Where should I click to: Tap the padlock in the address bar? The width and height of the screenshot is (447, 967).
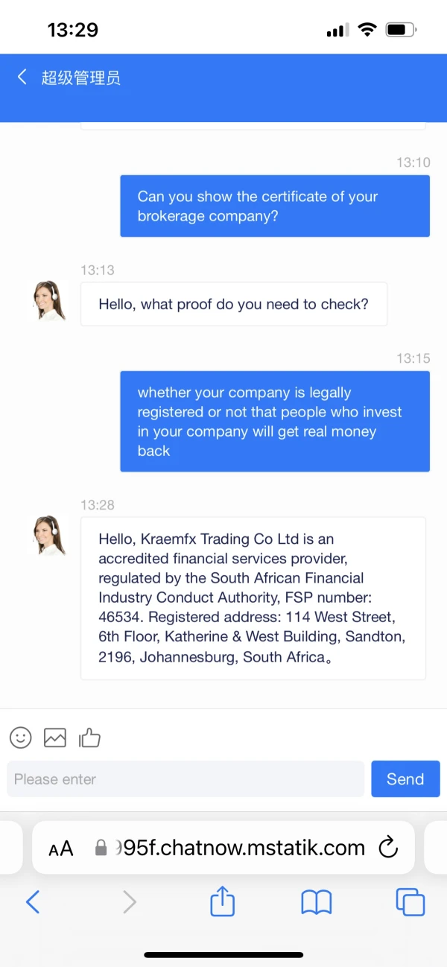pos(101,848)
